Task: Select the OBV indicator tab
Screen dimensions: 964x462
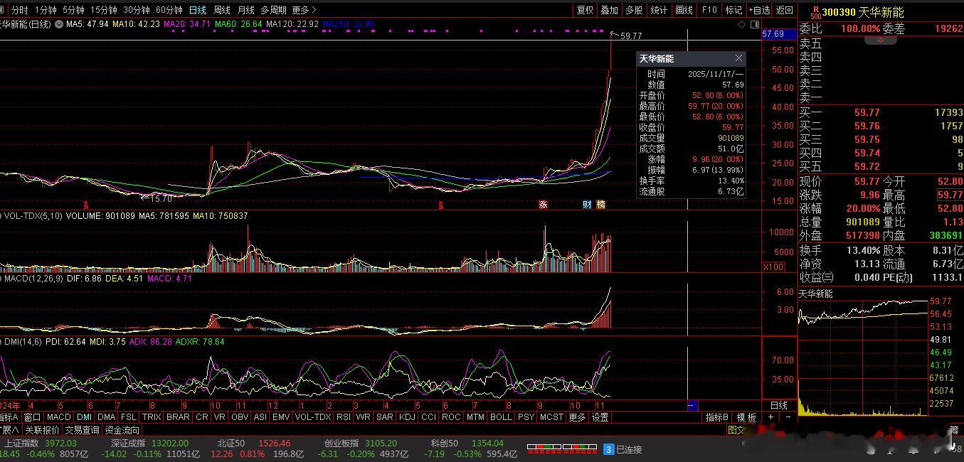Action: tap(240, 417)
